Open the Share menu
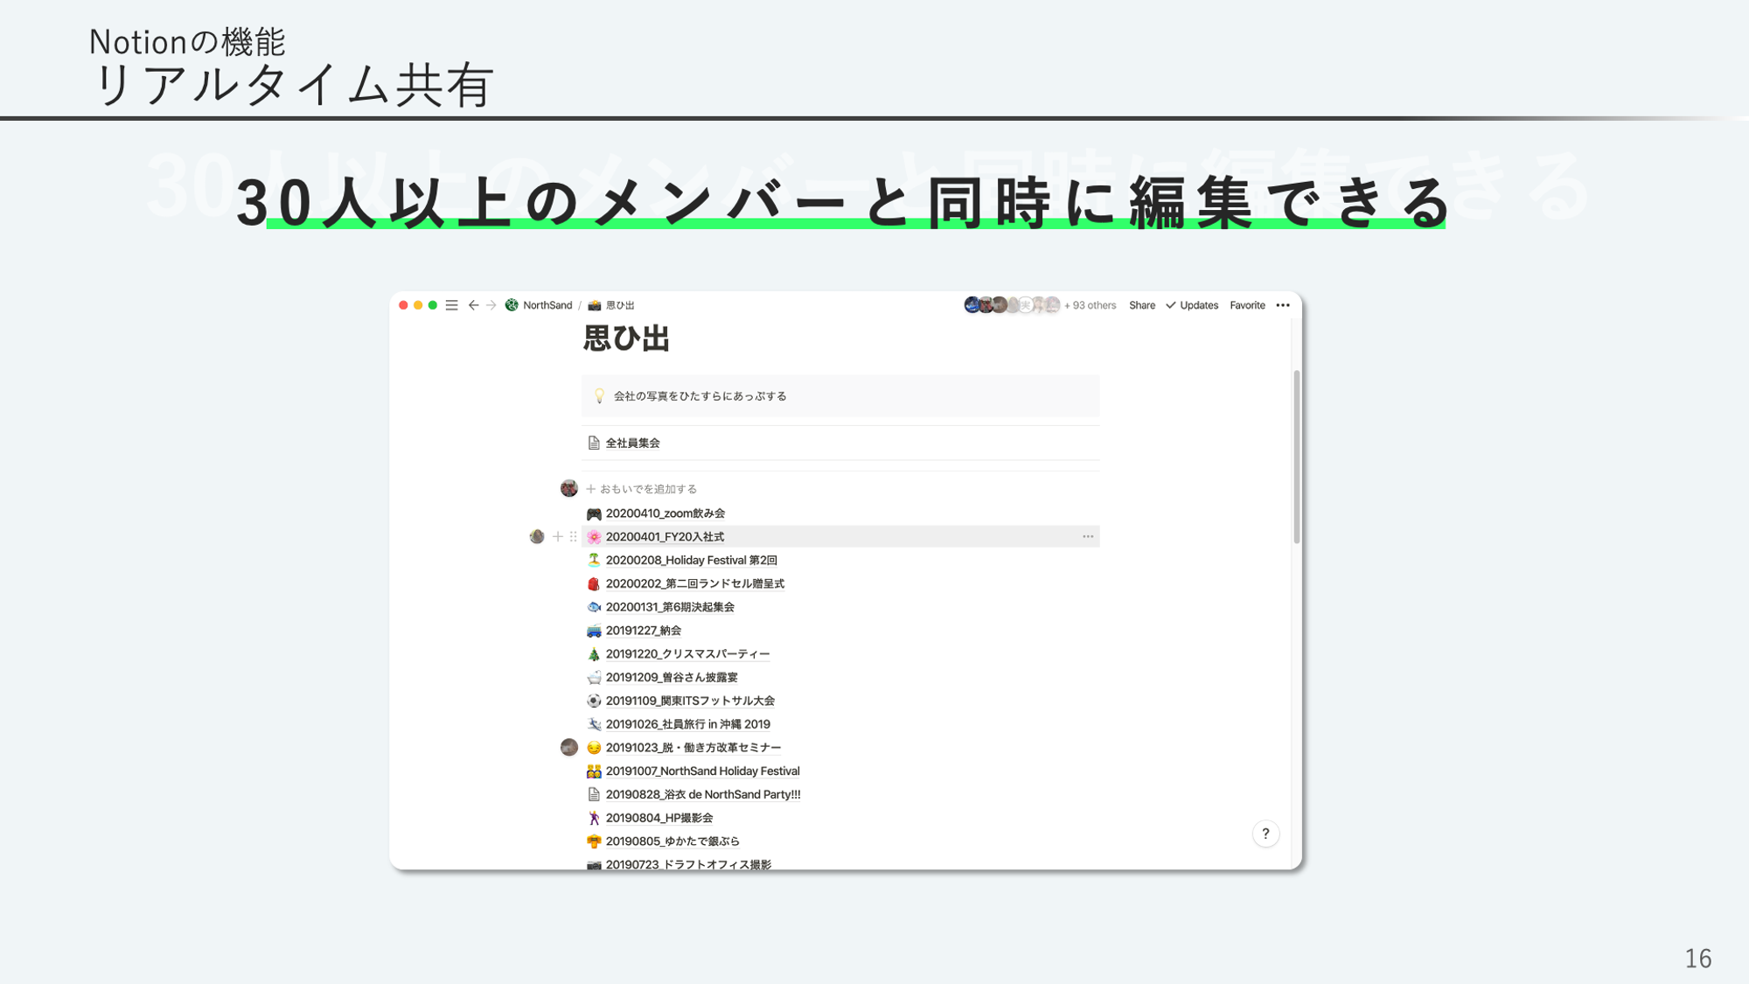 click(x=1141, y=305)
